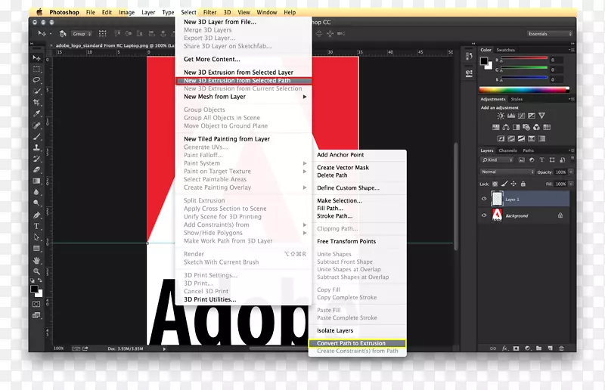Change screen mode icon in toolbox
605x390 pixels.
tap(36, 315)
